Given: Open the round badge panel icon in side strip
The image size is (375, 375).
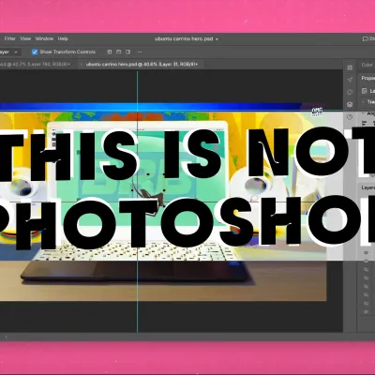Looking at the screenshot, I should (350, 105).
